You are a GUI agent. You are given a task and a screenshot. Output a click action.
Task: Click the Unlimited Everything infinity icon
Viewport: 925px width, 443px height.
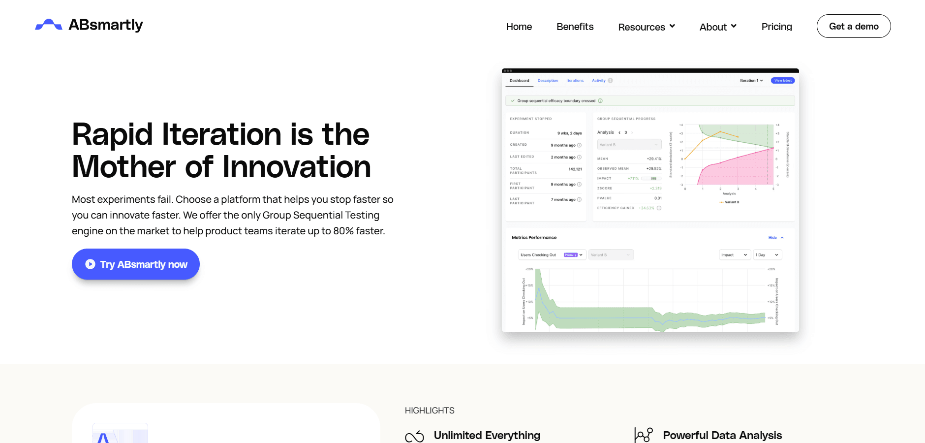414,436
